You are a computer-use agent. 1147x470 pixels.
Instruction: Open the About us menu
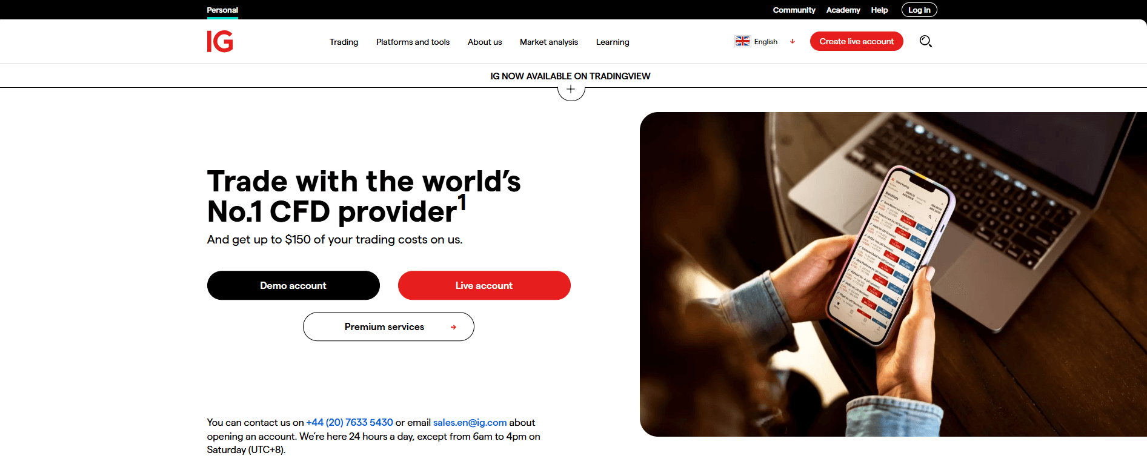(485, 42)
